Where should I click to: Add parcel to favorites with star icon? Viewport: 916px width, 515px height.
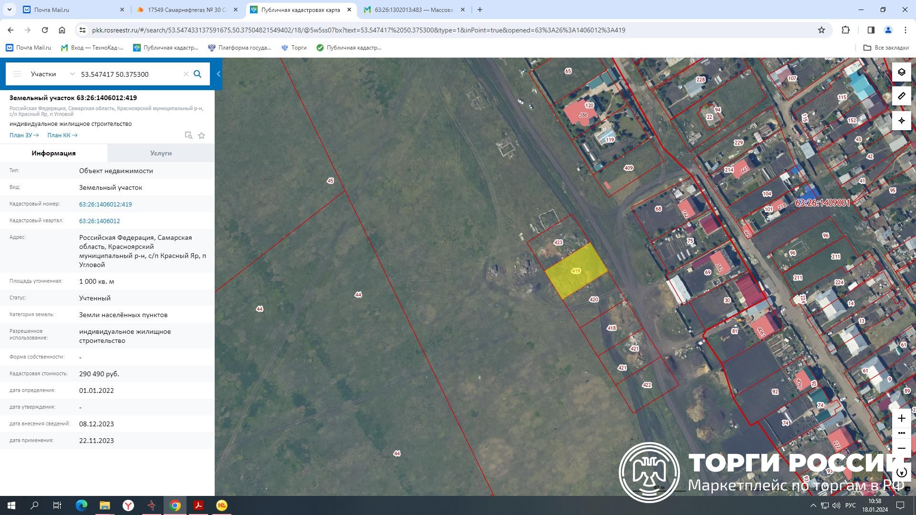click(x=201, y=135)
